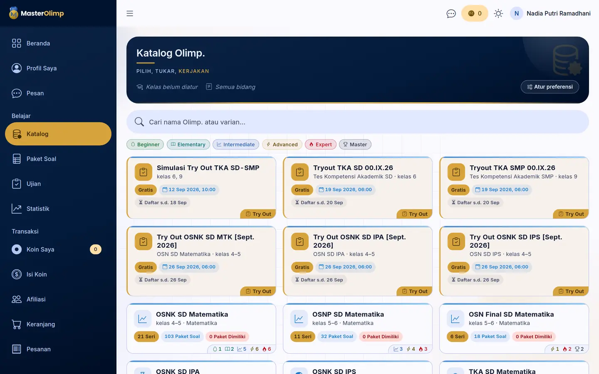Filter by Advanced level
The width and height of the screenshot is (599, 374).
pyautogui.click(x=282, y=145)
